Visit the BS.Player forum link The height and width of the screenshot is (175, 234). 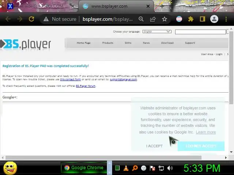pyautogui.click(x=86, y=86)
